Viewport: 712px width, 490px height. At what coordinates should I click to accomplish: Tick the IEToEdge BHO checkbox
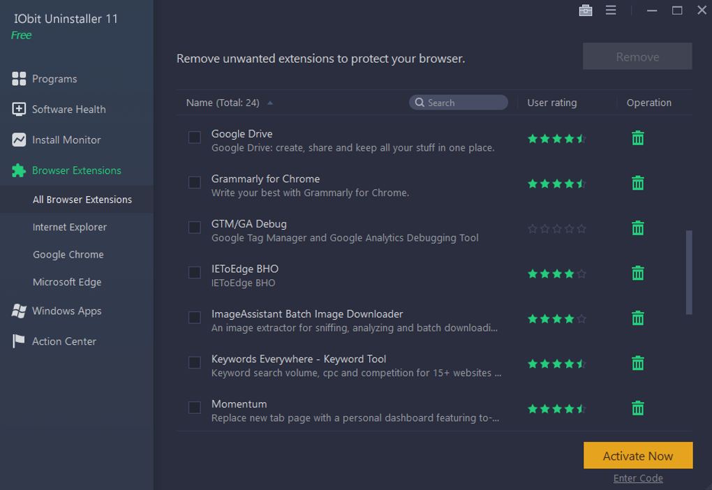point(195,272)
